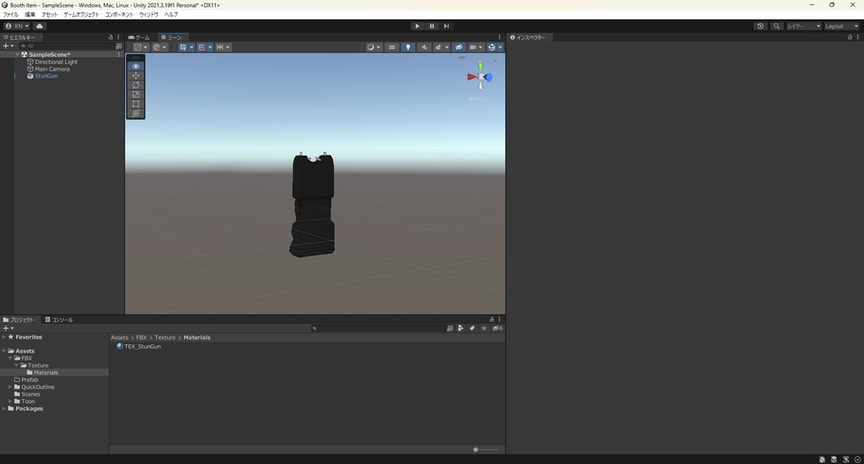
Task: Open the undo history icon
Action: pyautogui.click(x=760, y=26)
